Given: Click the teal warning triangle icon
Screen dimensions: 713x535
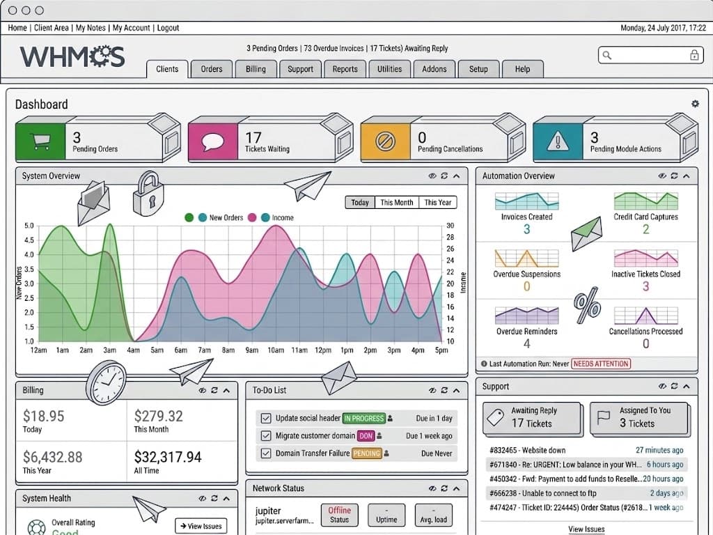Looking at the screenshot, I should [x=558, y=141].
